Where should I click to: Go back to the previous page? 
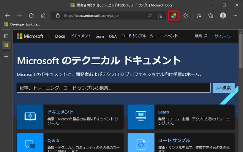[x=8, y=16]
